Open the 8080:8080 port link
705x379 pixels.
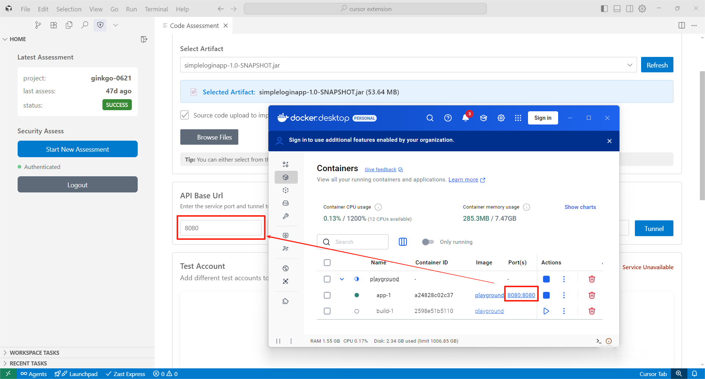tap(521, 295)
